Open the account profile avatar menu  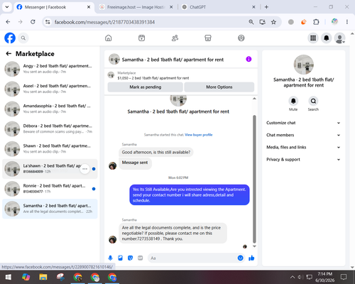click(339, 38)
